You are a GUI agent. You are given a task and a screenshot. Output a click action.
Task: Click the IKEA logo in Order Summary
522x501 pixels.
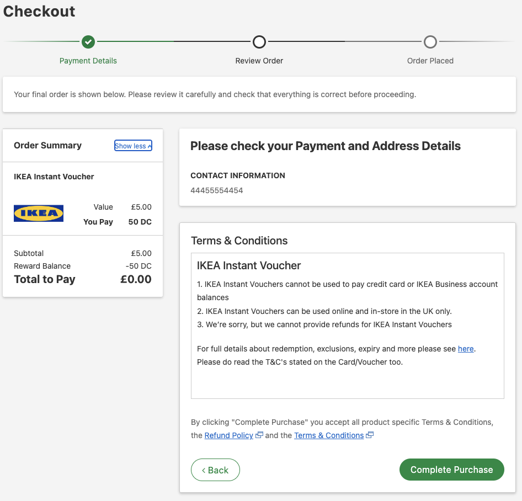point(38,213)
